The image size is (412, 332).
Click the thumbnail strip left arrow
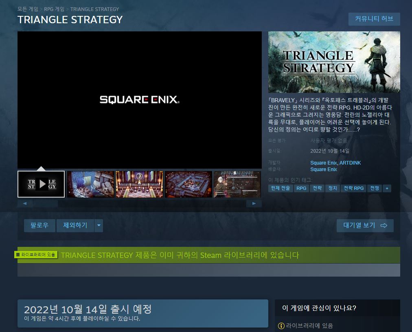click(25, 203)
